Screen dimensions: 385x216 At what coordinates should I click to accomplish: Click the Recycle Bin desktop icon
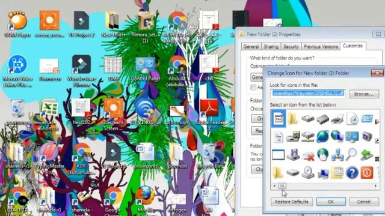[209, 156]
